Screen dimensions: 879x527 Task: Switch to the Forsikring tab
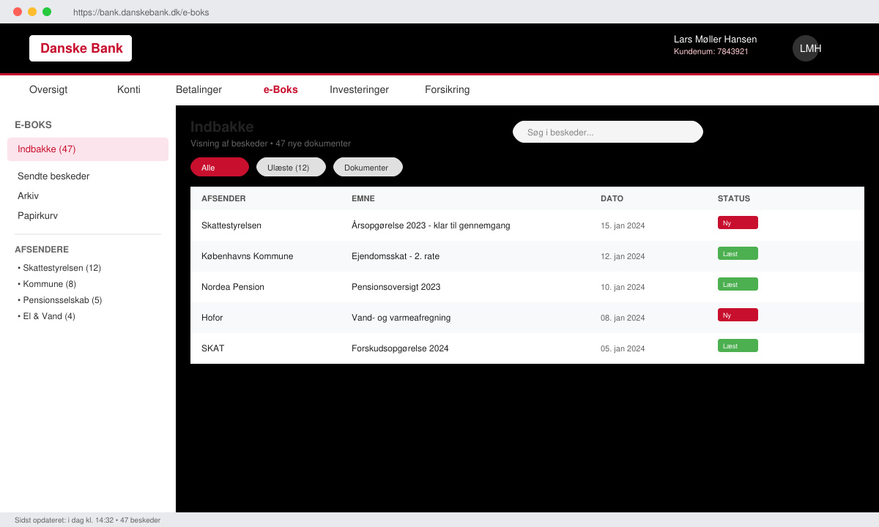click(x=448, y=89)
